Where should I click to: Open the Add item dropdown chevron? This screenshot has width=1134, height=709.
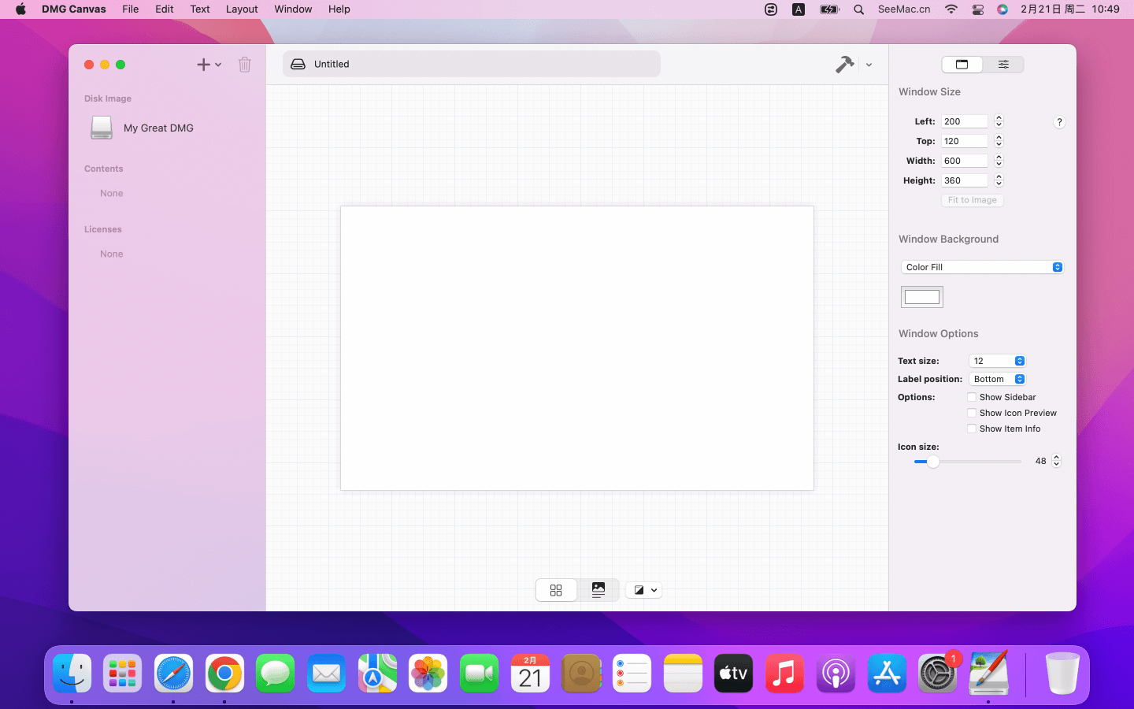click(218, 65)
